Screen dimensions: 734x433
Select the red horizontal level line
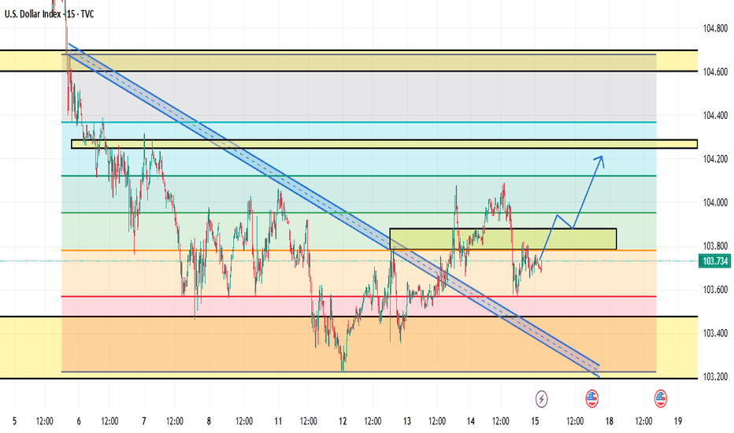point(358,296)
